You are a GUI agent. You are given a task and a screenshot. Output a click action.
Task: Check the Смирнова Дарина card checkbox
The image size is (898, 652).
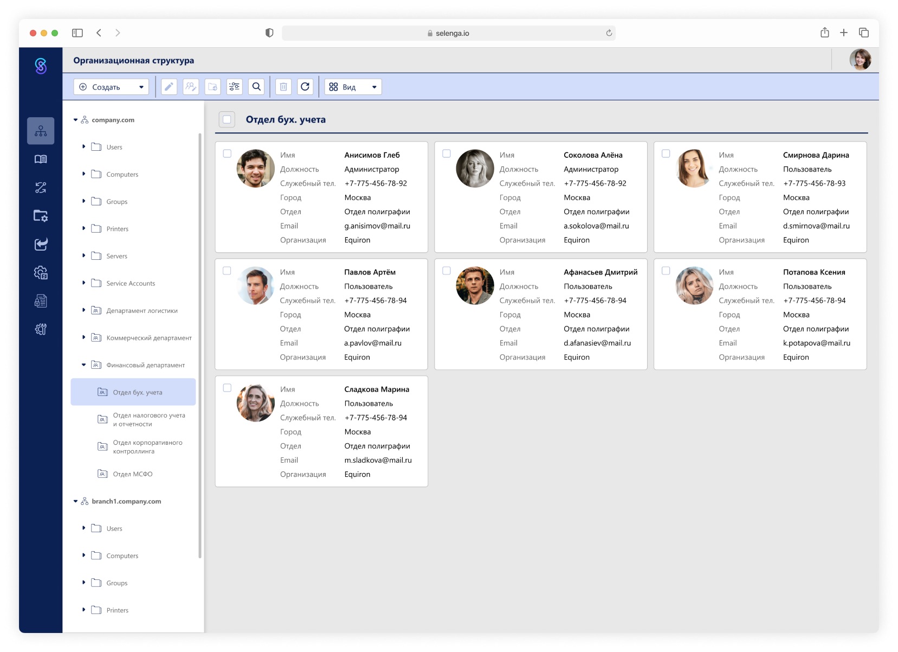(x=666, y=154)
